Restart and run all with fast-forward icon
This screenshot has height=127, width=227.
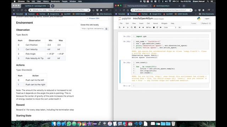click(161, 28)
